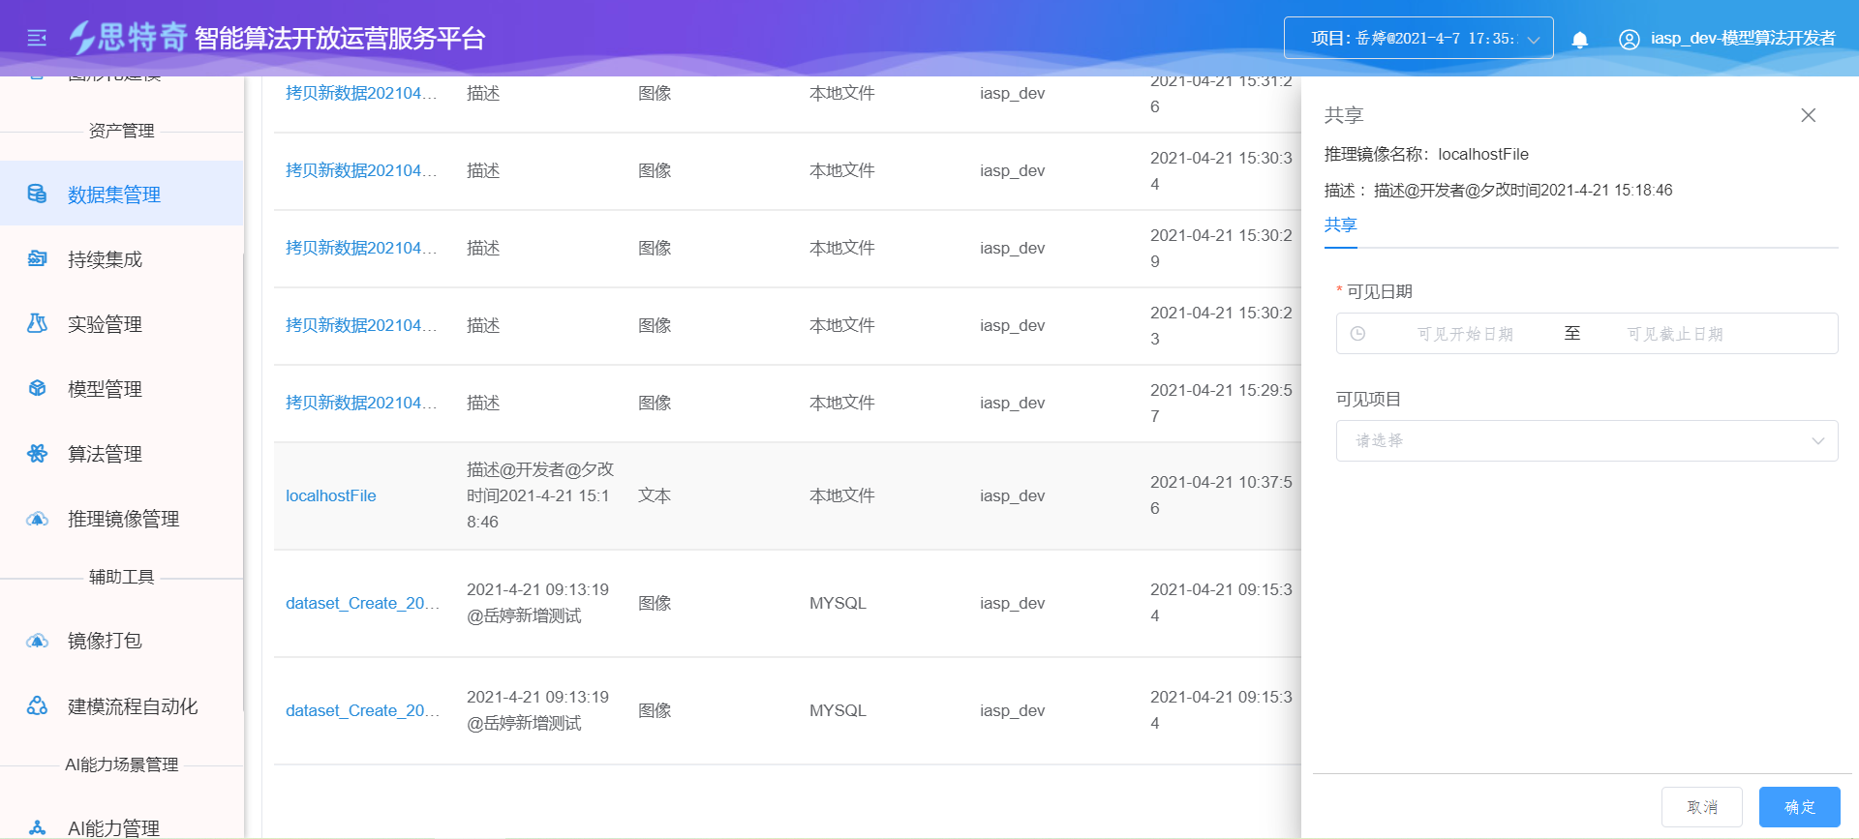Open 推理镜像管理 in the sidebar
This screenshot has width=1859, height=839.
pyautogui.click(x=121, y=519)
